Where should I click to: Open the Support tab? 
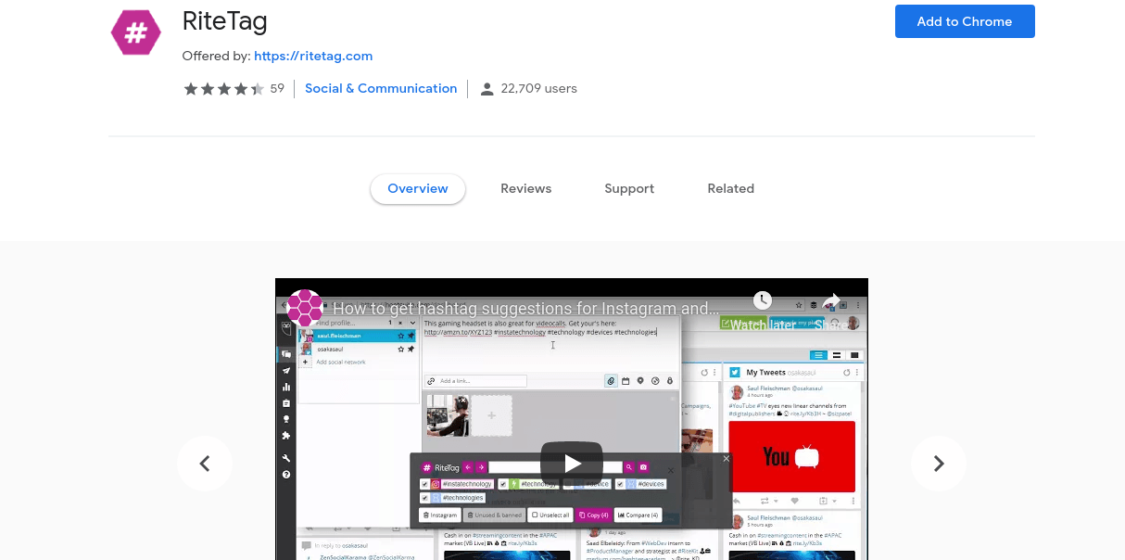coord(629,188)
